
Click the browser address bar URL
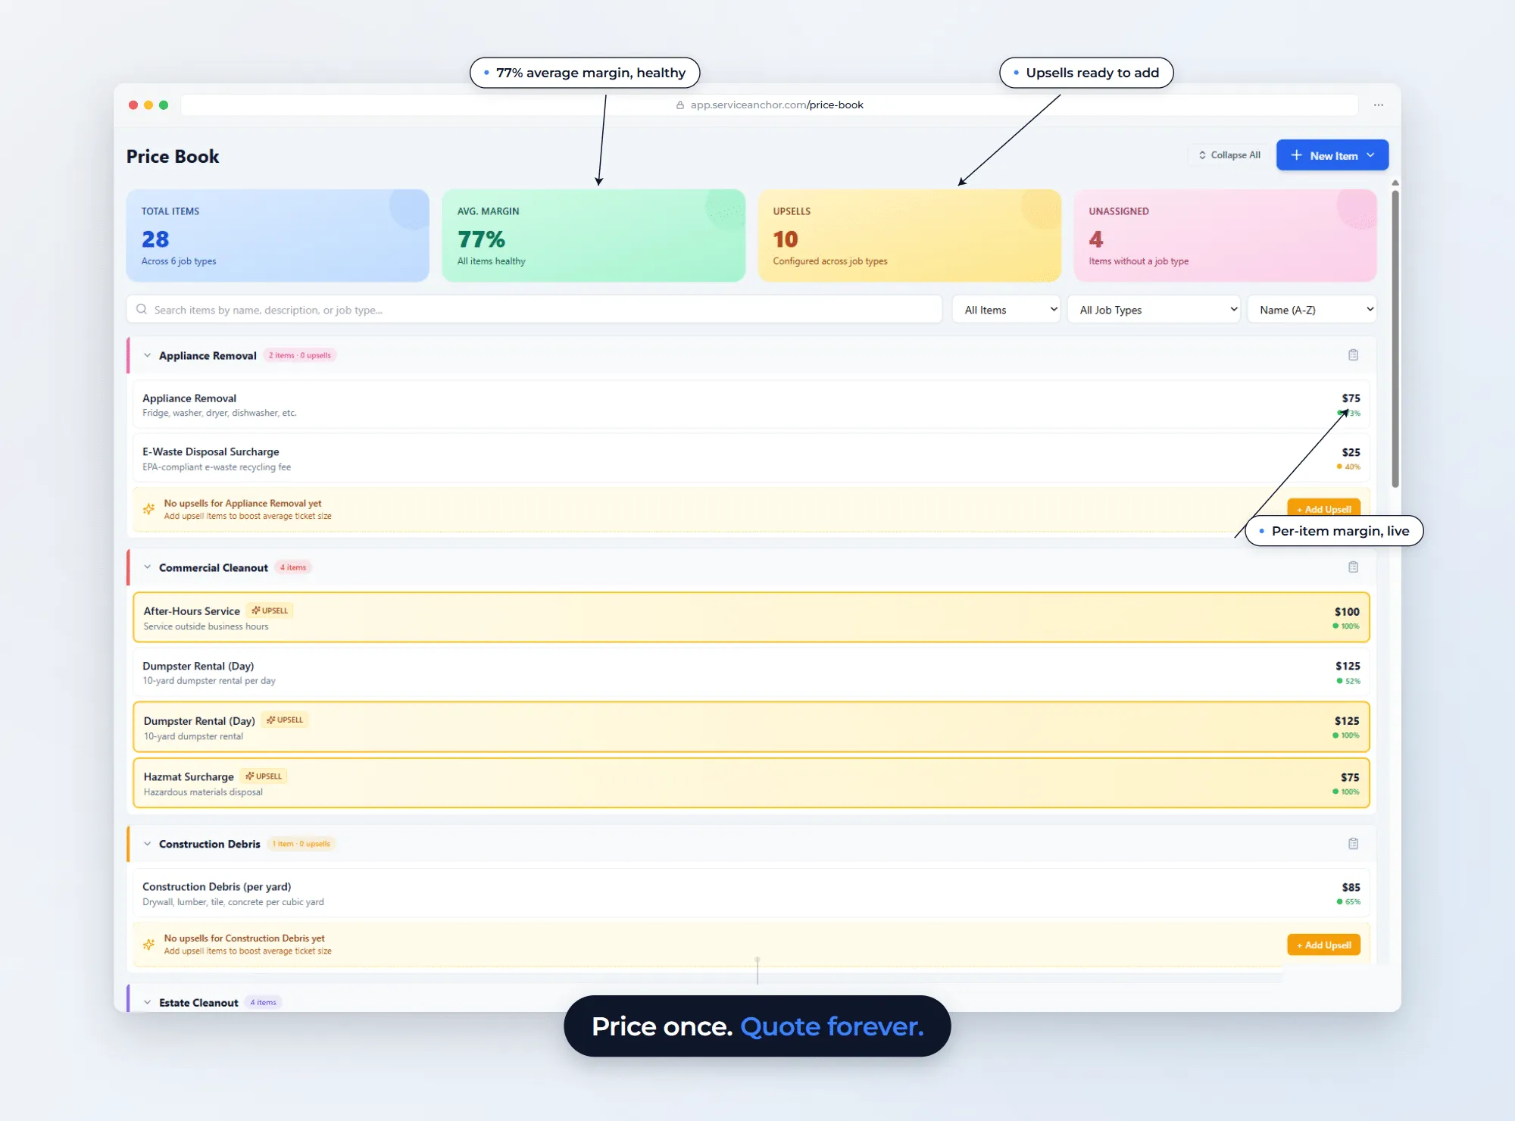click(776, 105)
